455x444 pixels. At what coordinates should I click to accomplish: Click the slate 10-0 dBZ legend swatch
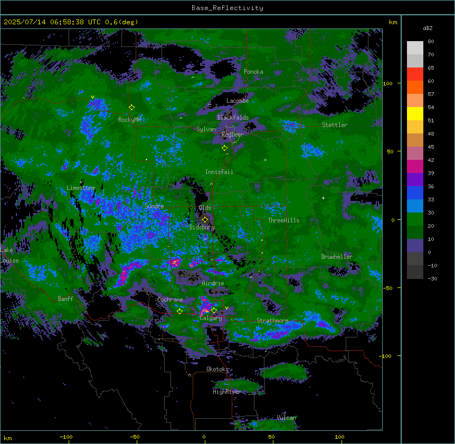[x=415, y=246]
